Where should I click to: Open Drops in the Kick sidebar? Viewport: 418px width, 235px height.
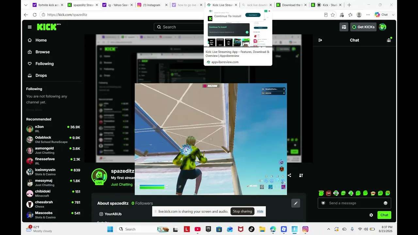point(41,75)
